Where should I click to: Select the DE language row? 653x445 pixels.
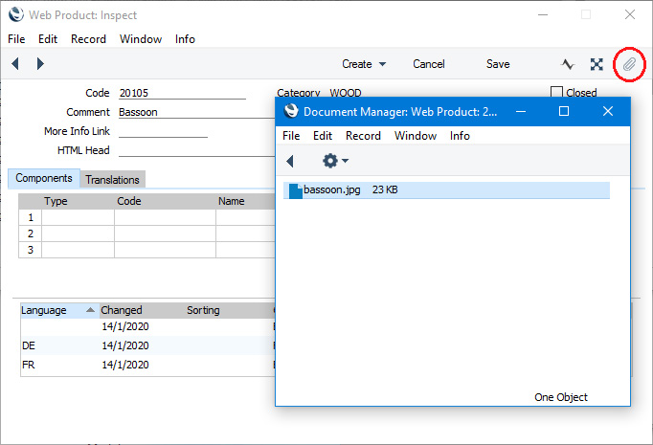57,345
